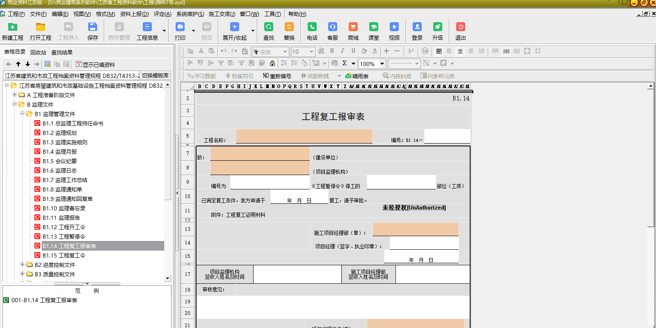Click the NO 重新编号 button
The width and height of the screenshot is (656, 328).
[277, 76]
